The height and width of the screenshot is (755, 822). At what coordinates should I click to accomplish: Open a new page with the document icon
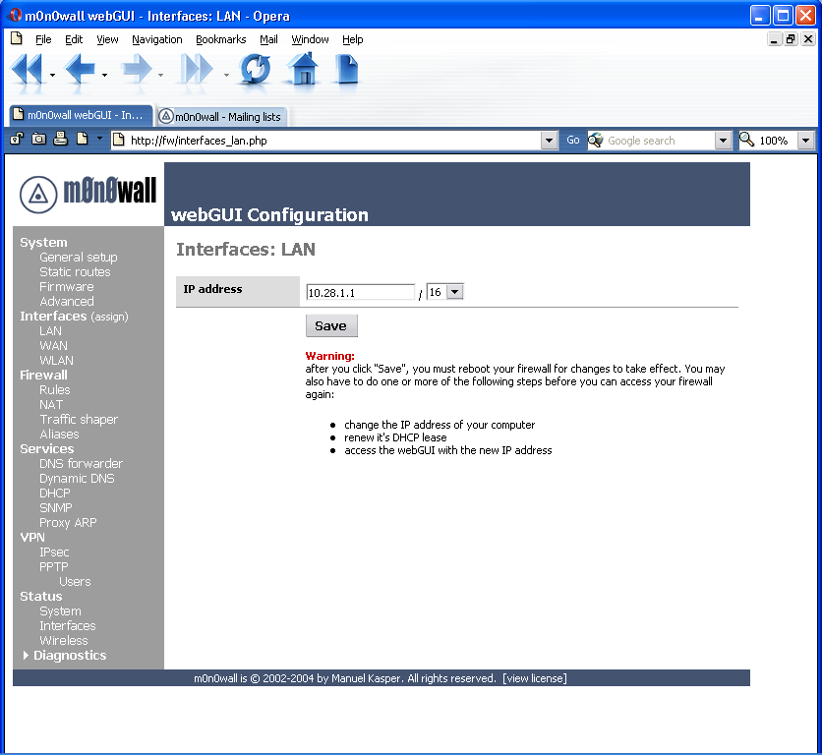point(347,70)
